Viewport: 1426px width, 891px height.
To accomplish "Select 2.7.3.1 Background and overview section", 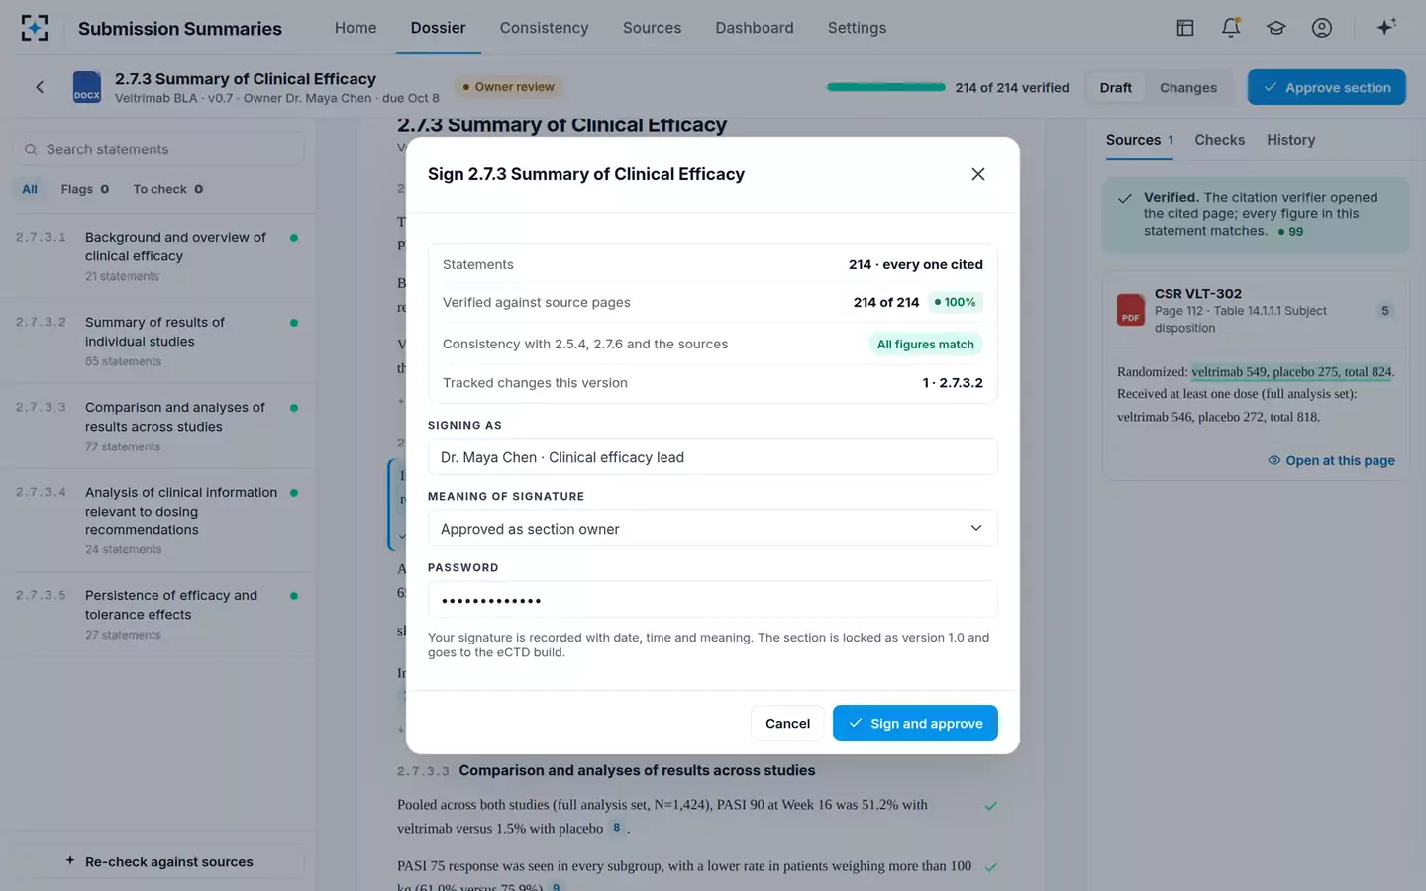I will pos(158,256).
